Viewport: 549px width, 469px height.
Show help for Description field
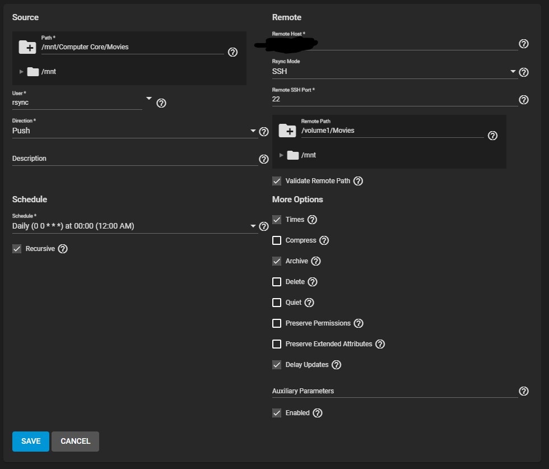click(264, 159)
